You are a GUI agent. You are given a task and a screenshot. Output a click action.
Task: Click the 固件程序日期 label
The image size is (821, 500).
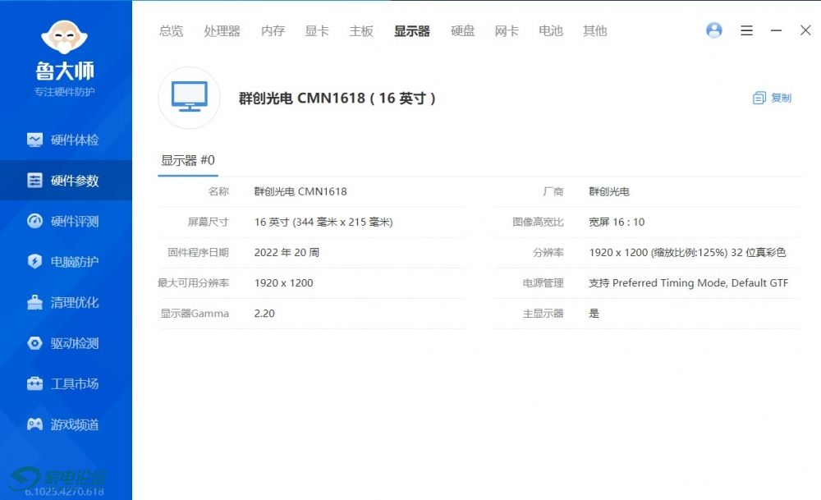pos(198,252)
